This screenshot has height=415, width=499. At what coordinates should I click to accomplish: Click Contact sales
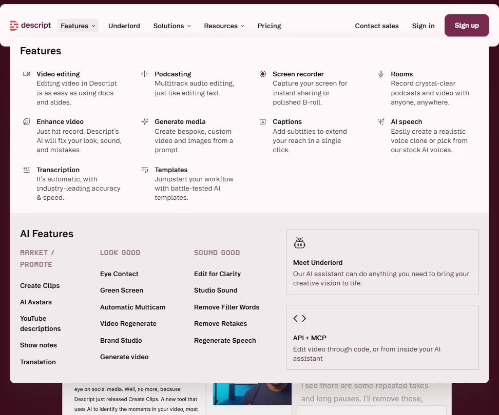click(377, 26)
